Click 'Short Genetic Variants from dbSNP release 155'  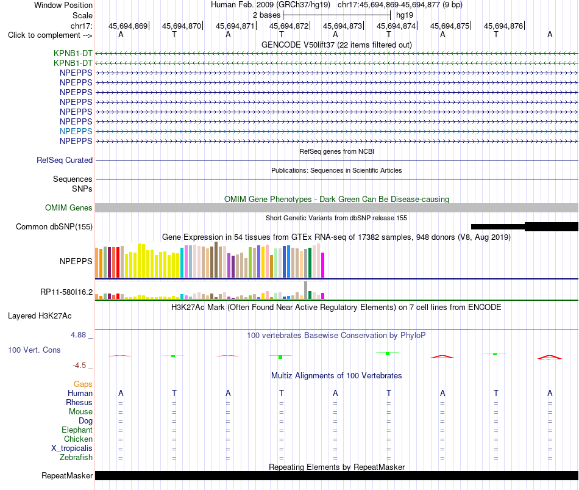(x=336, y=218)
